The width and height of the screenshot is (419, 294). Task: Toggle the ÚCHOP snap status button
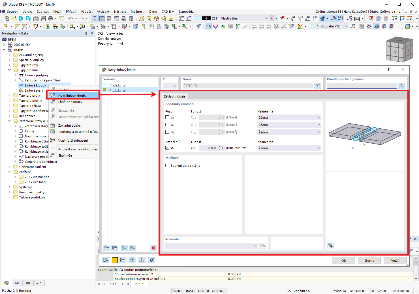pos(178,291)
